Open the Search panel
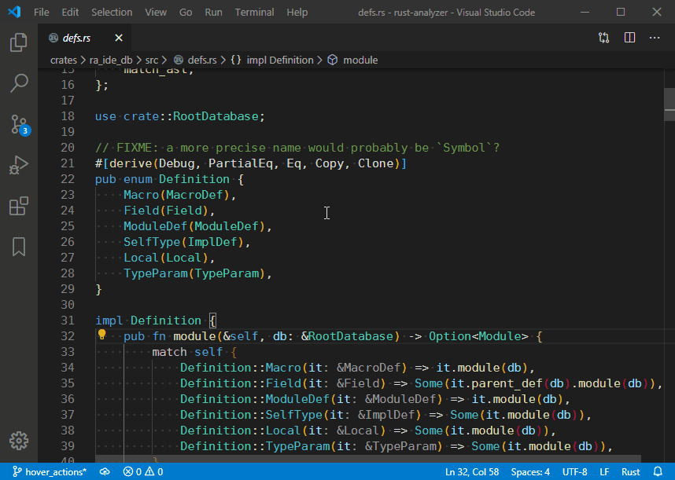675x480 pixels. pyautogui.click(x=18, y=82)
